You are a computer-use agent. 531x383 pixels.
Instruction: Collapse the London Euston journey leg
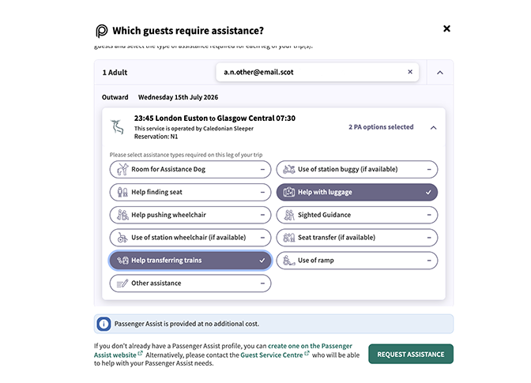click(433, 127)
